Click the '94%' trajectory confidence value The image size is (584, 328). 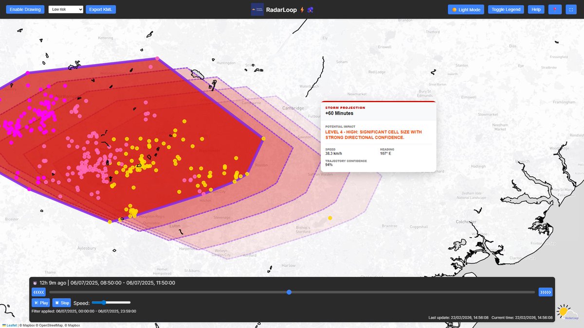tap(329, 165)
